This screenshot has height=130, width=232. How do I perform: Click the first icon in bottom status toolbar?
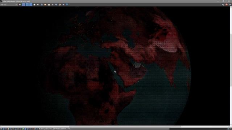(1, 129)
